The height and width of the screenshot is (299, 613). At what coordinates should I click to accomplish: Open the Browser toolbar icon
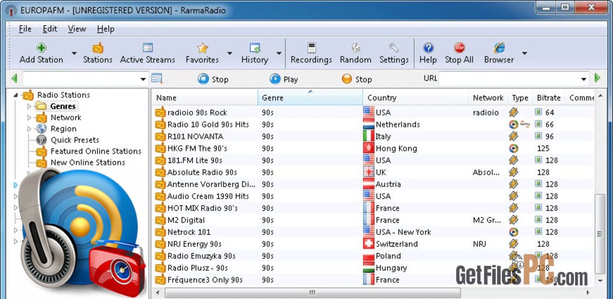tap(499, 48)
